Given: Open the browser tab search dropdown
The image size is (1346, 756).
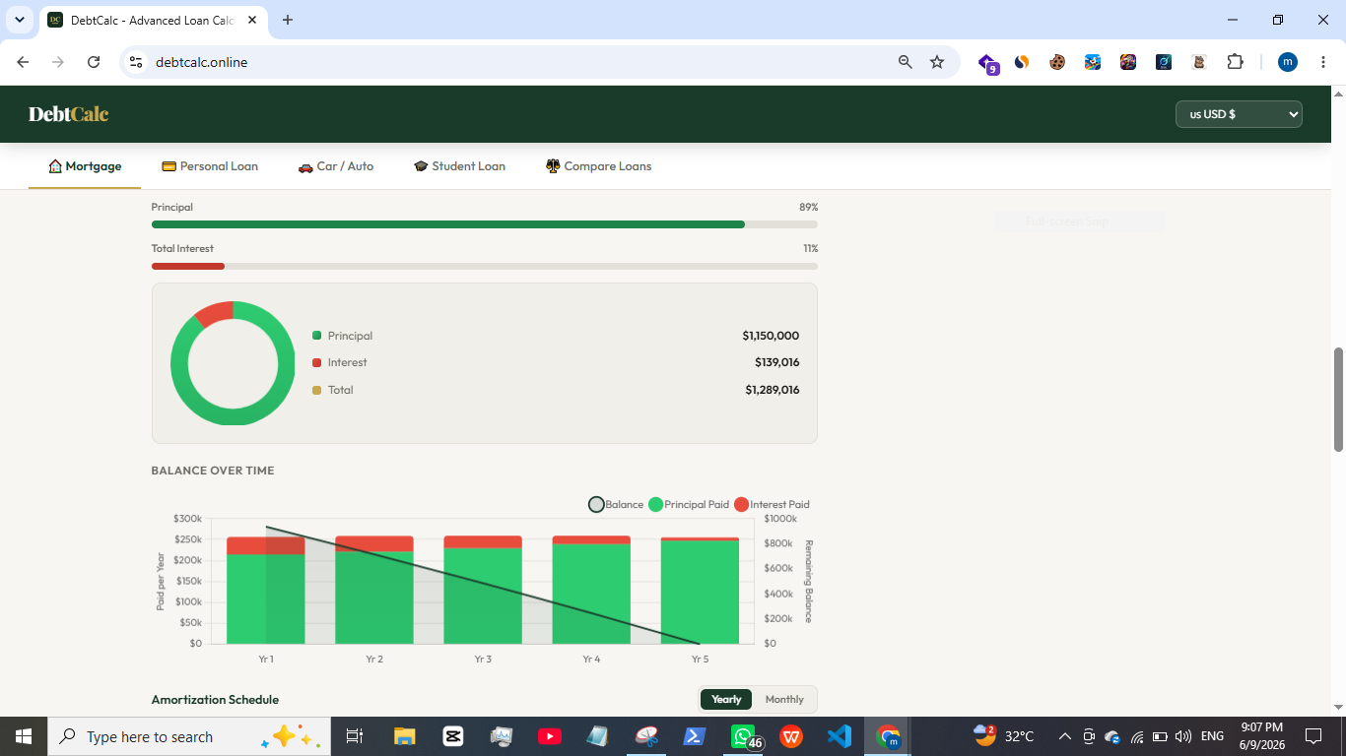Looking at the screenshot, I should coord(20,20).
